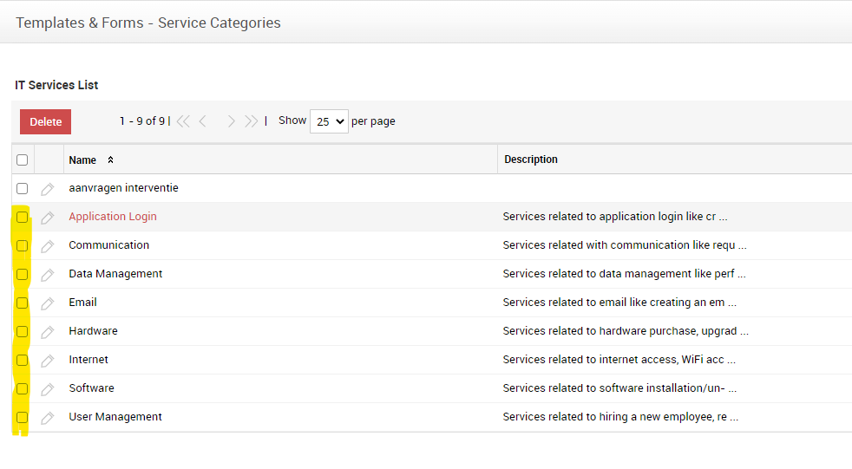Image resolution: width=852 pixels, height=469 pixels.
Task: Open the edit pencil for Email
Action: (x=48, y=303)
